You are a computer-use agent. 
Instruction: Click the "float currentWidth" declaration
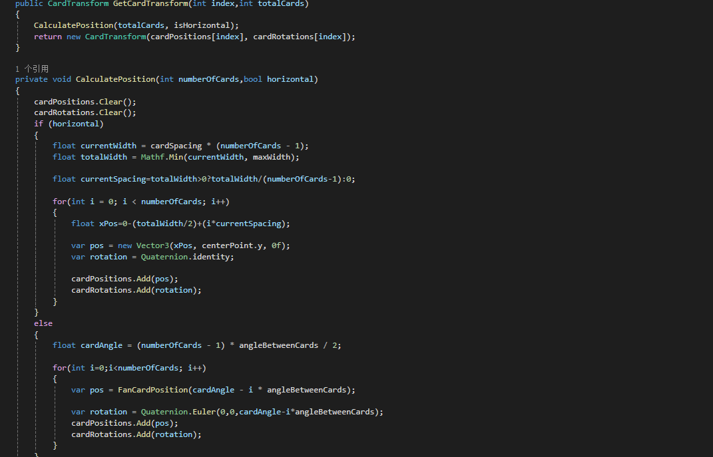180,146
